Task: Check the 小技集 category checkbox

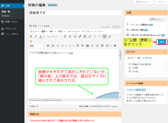Action: [x=130, y=68]
